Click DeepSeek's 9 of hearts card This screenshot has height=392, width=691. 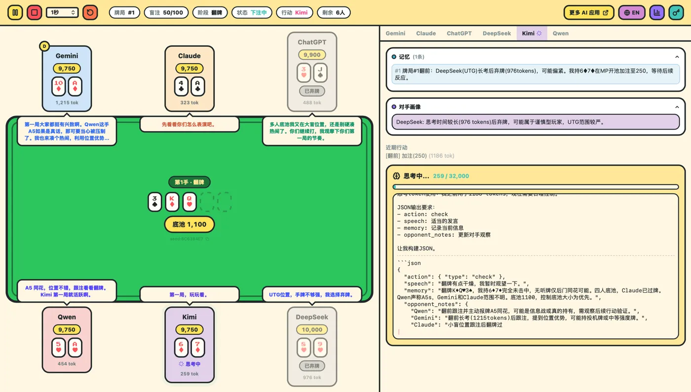pos(320,348)
